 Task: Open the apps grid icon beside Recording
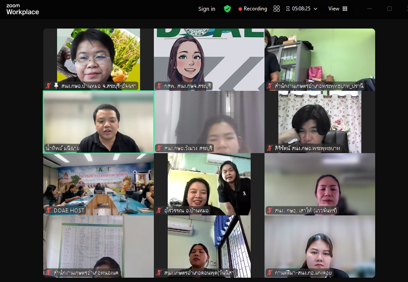[277, 9]
